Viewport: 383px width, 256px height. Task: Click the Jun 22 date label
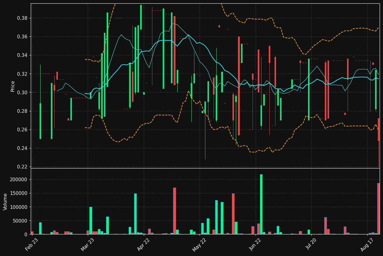click(x=255, y=245)
